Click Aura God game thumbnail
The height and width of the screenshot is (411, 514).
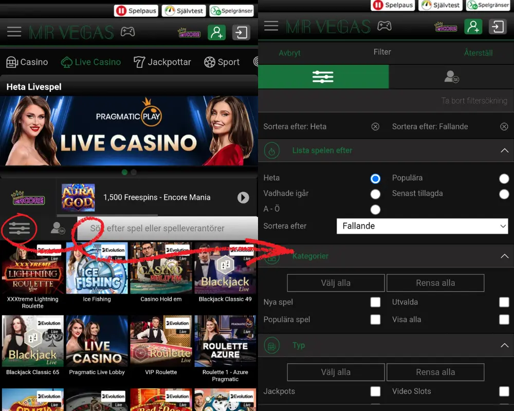(78, 197)
